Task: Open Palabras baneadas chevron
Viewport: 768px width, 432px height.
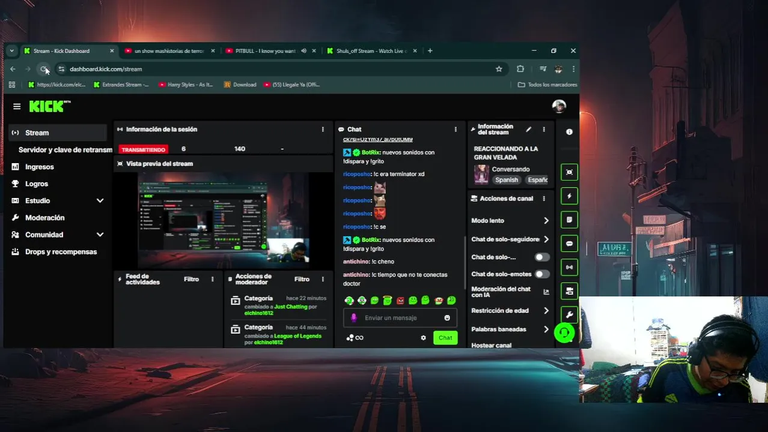Action: [x=546, y=329]
